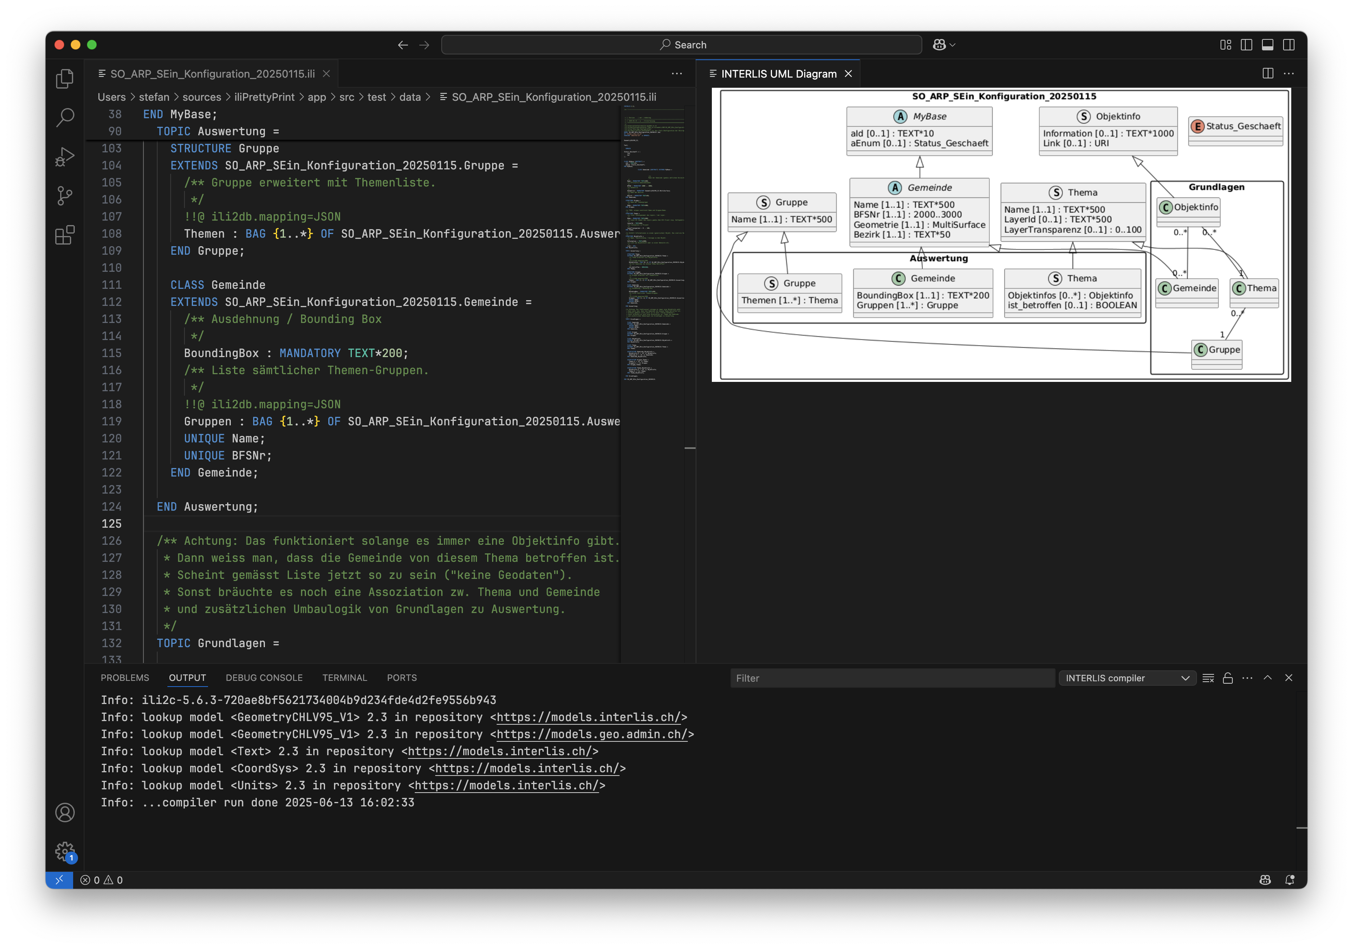Switch to the TERMINAL tab
Viewport: 1353px width, 949px height.
pos(345,678)
